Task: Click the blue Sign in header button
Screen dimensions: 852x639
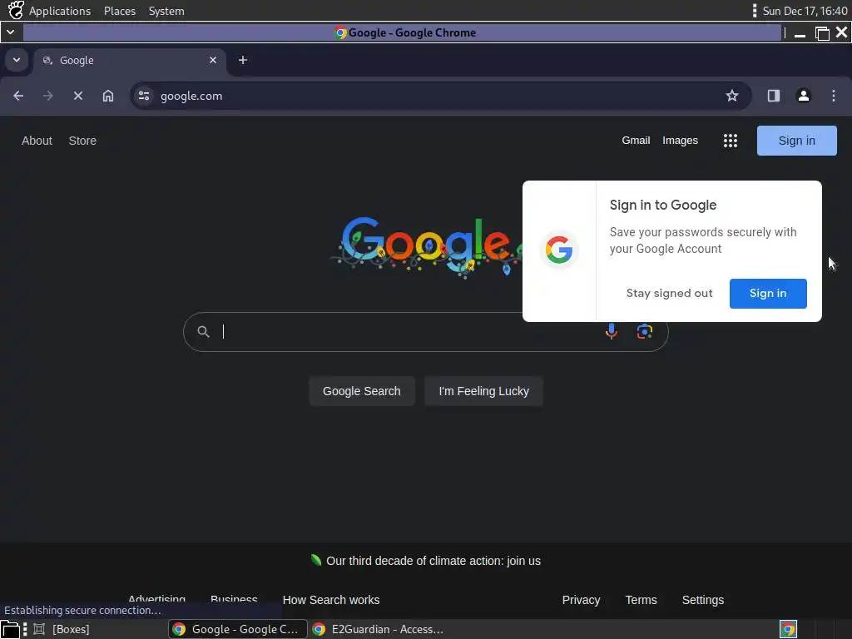Action: [796, 141]
